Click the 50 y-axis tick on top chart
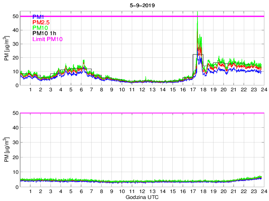This screenshot has width=269, height=201. [x=15, y=16]
